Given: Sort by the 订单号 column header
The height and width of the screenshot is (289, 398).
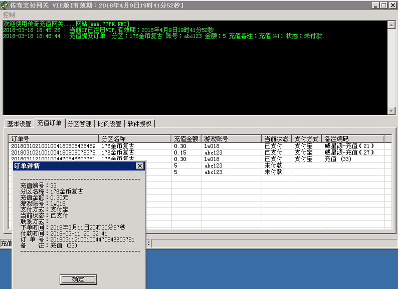Looking at the screenshot, I should [x=53, y=139].
